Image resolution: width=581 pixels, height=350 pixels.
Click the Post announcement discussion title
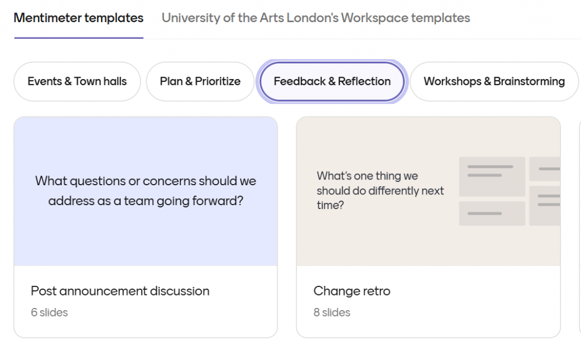(120, 291)
